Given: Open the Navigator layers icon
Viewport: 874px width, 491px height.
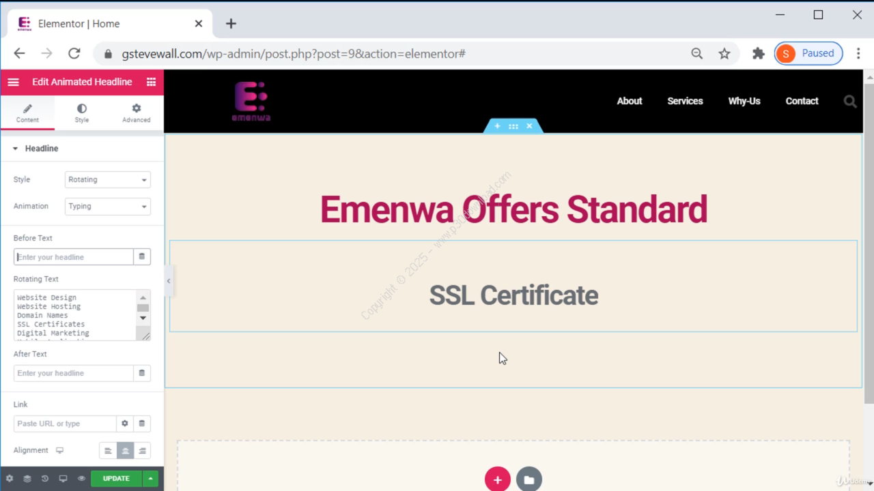Looking at the screenshot, I should 27,479.
